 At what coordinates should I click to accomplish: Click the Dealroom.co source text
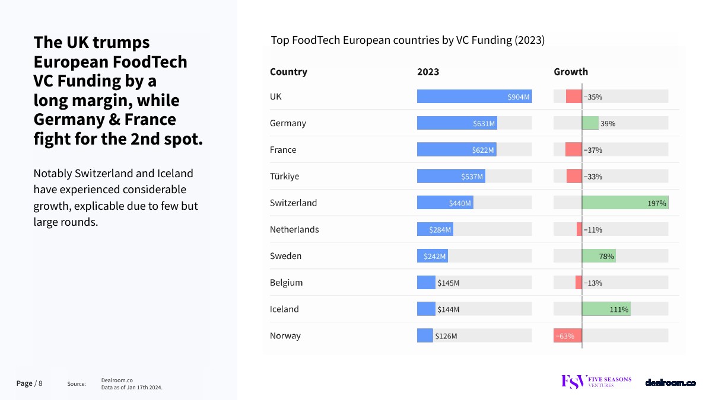[x=117, y=380]
